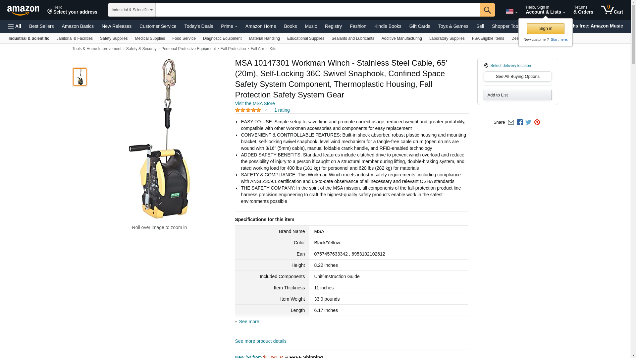Open Today's Deals page
Image resolution: width=636 pixels, height=358 pixels.
(x=198, y=26)
